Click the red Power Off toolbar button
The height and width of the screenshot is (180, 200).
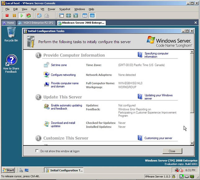click(x=7, y=15)
